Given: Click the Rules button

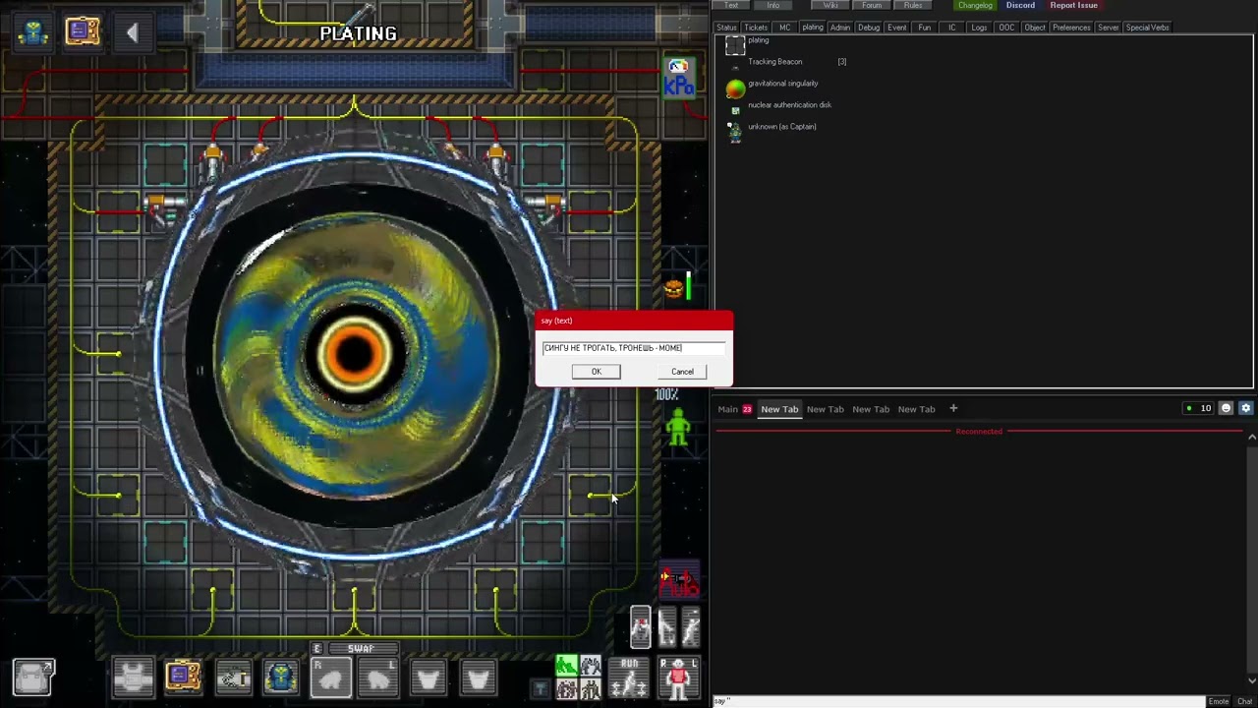Looking at the screenshot, I should tap(913, 6).
